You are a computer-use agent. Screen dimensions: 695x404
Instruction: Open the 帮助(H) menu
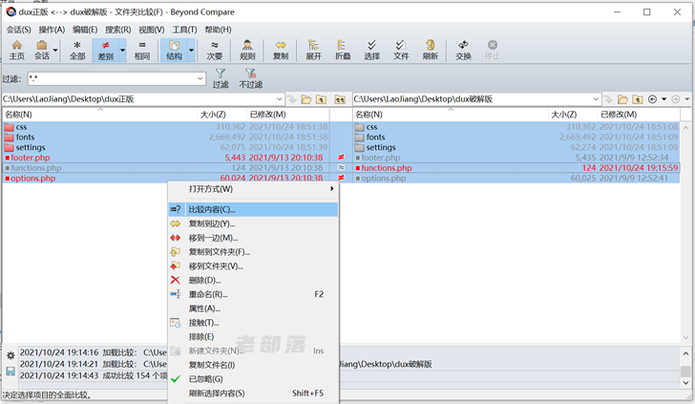(218, 30)
